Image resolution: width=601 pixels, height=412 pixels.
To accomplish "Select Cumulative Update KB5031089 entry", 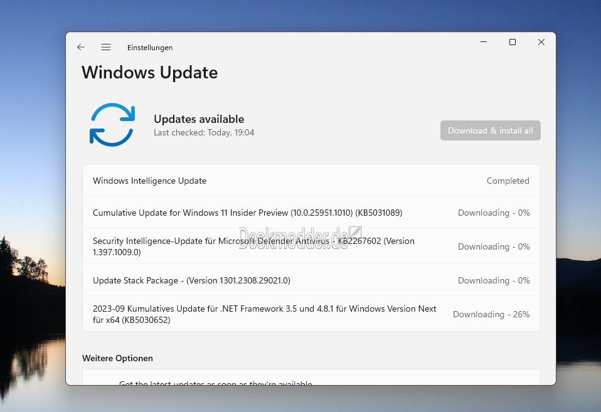I will pyautogui.click(x=311, y=213).
